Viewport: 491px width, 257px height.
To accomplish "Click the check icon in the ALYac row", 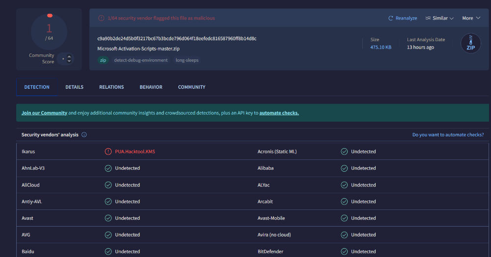I will click(344, 185).
